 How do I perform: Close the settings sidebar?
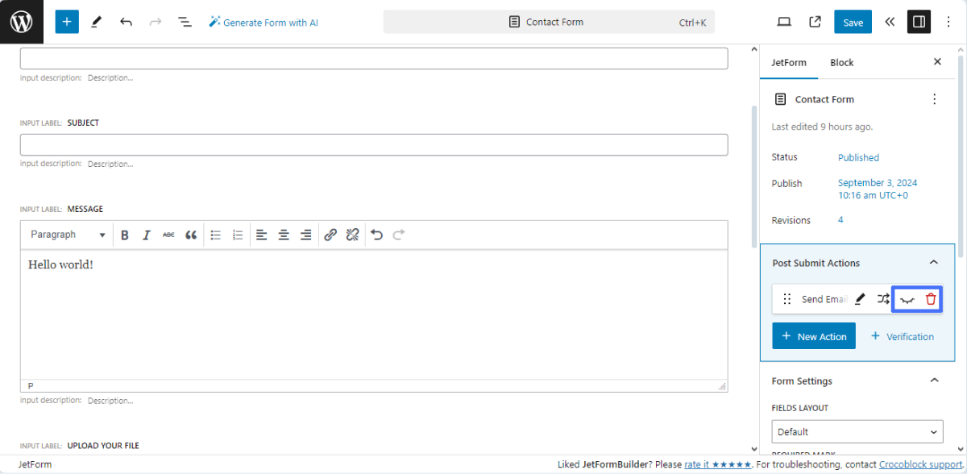point(937,61)
